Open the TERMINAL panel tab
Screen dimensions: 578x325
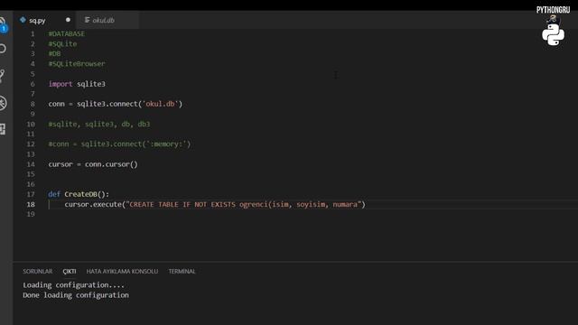coord(182,271)
